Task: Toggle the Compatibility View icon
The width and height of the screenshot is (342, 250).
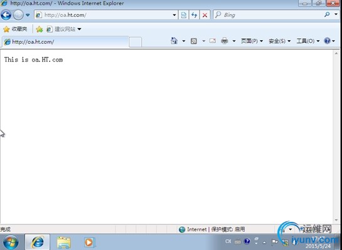Action: [184, 15]
